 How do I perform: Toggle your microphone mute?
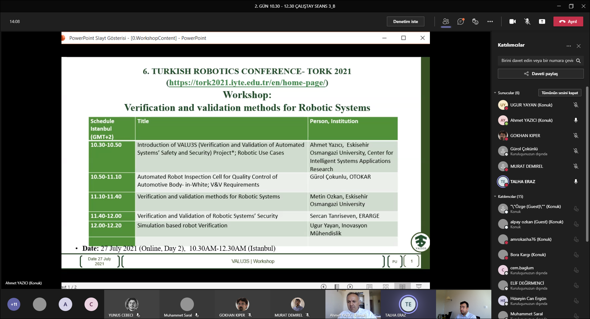(527, 21)
